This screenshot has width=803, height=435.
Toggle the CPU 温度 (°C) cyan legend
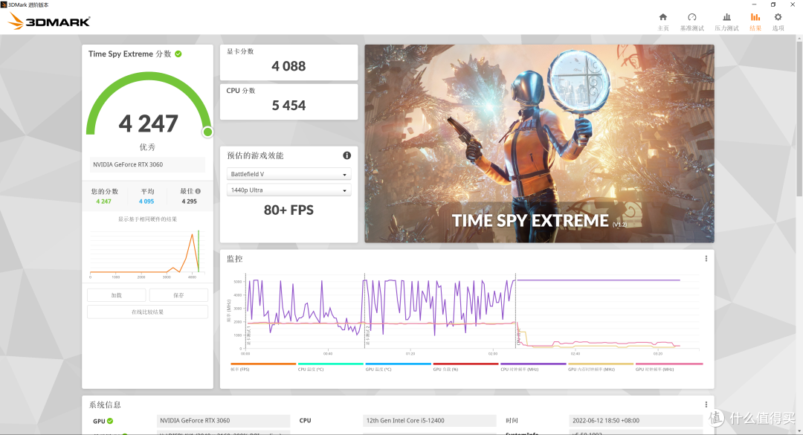point(330,367)
